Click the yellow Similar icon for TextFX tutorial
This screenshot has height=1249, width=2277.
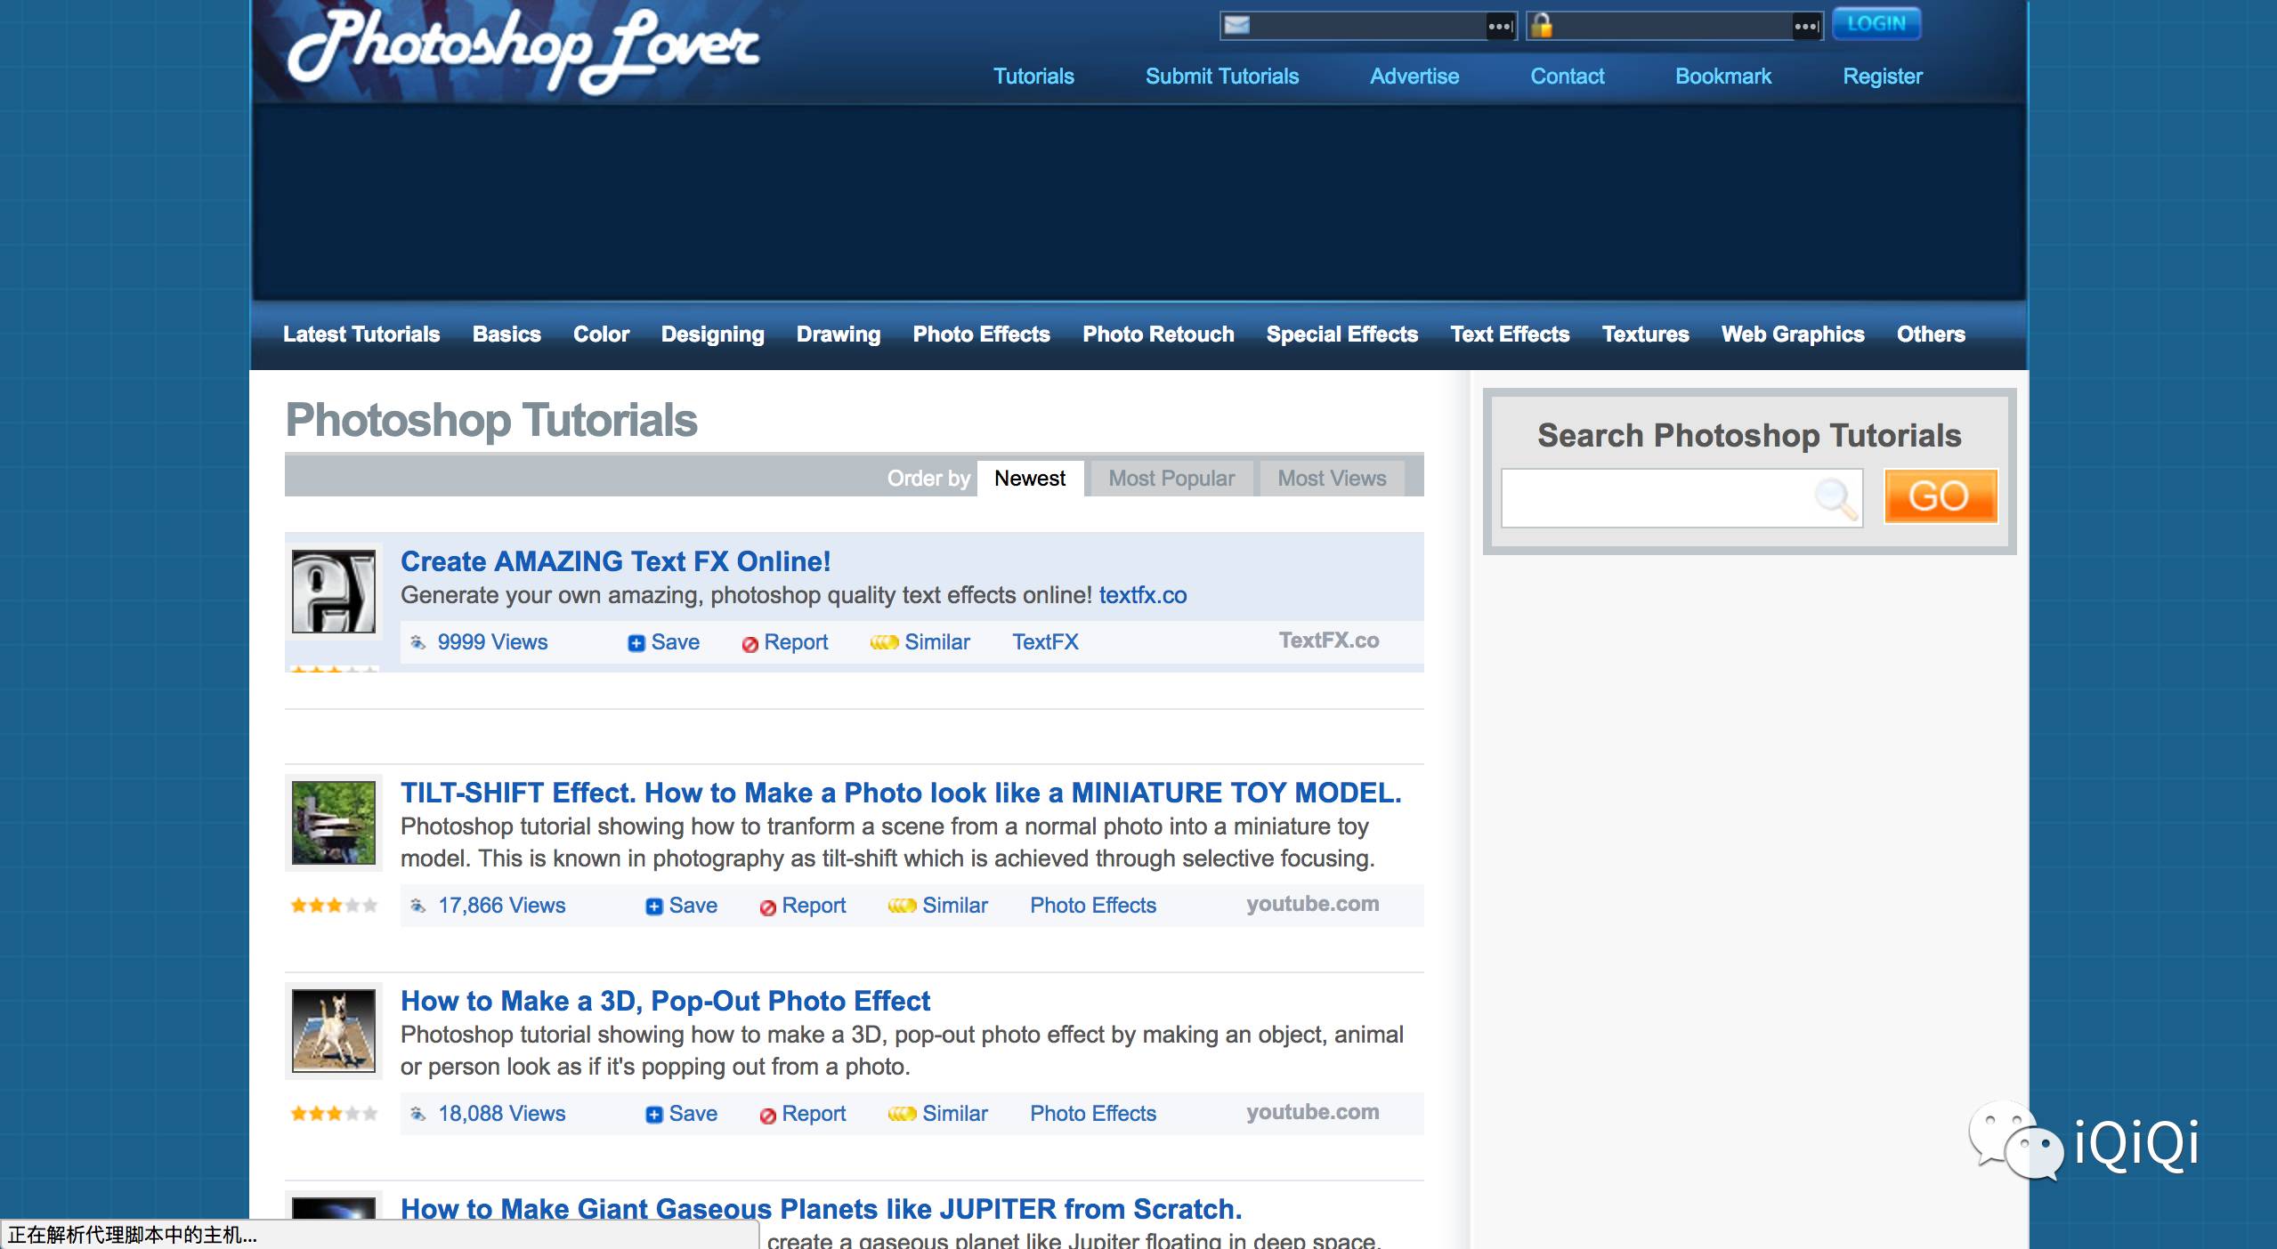pos(884,642)
